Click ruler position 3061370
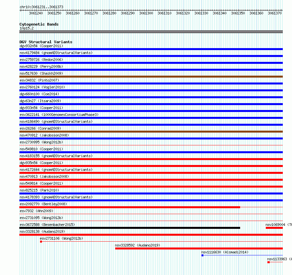 click(x=275, y=13)
